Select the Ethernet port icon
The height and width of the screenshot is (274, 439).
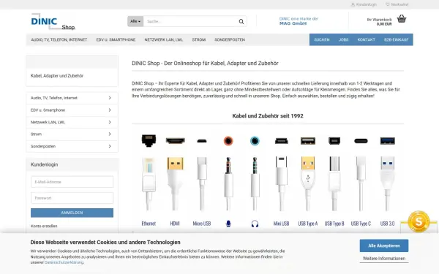[x=149, y=140]
